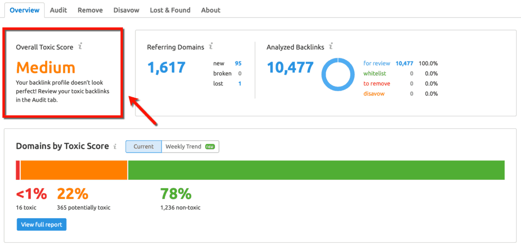Open the Remove tab
The image size is (521, 248).
point(90,10)
